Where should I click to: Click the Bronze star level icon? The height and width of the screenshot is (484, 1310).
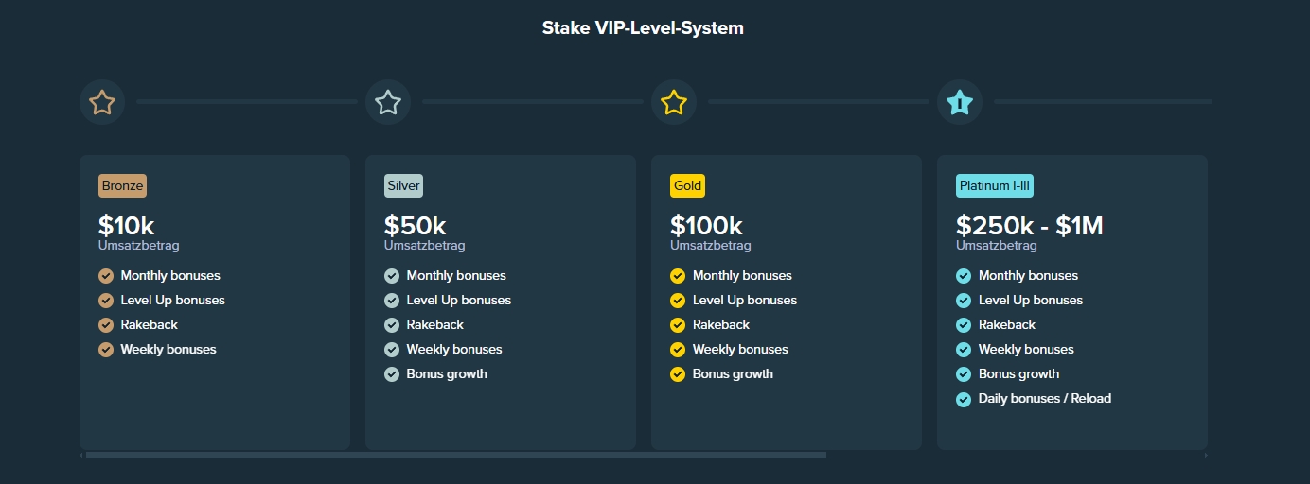pos(102,102)
